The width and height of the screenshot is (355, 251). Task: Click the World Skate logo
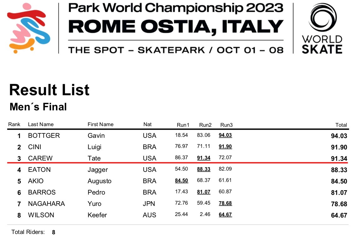(x=322, y=28)
